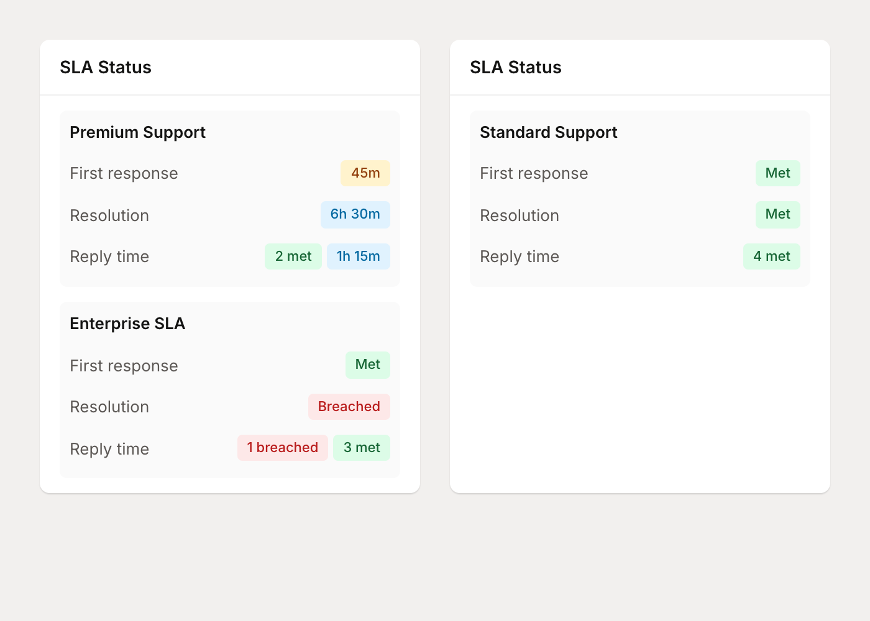The height and width of the screenshot is (621, 870).
Task: Open the Standard Support section
Action: point(548,132)
